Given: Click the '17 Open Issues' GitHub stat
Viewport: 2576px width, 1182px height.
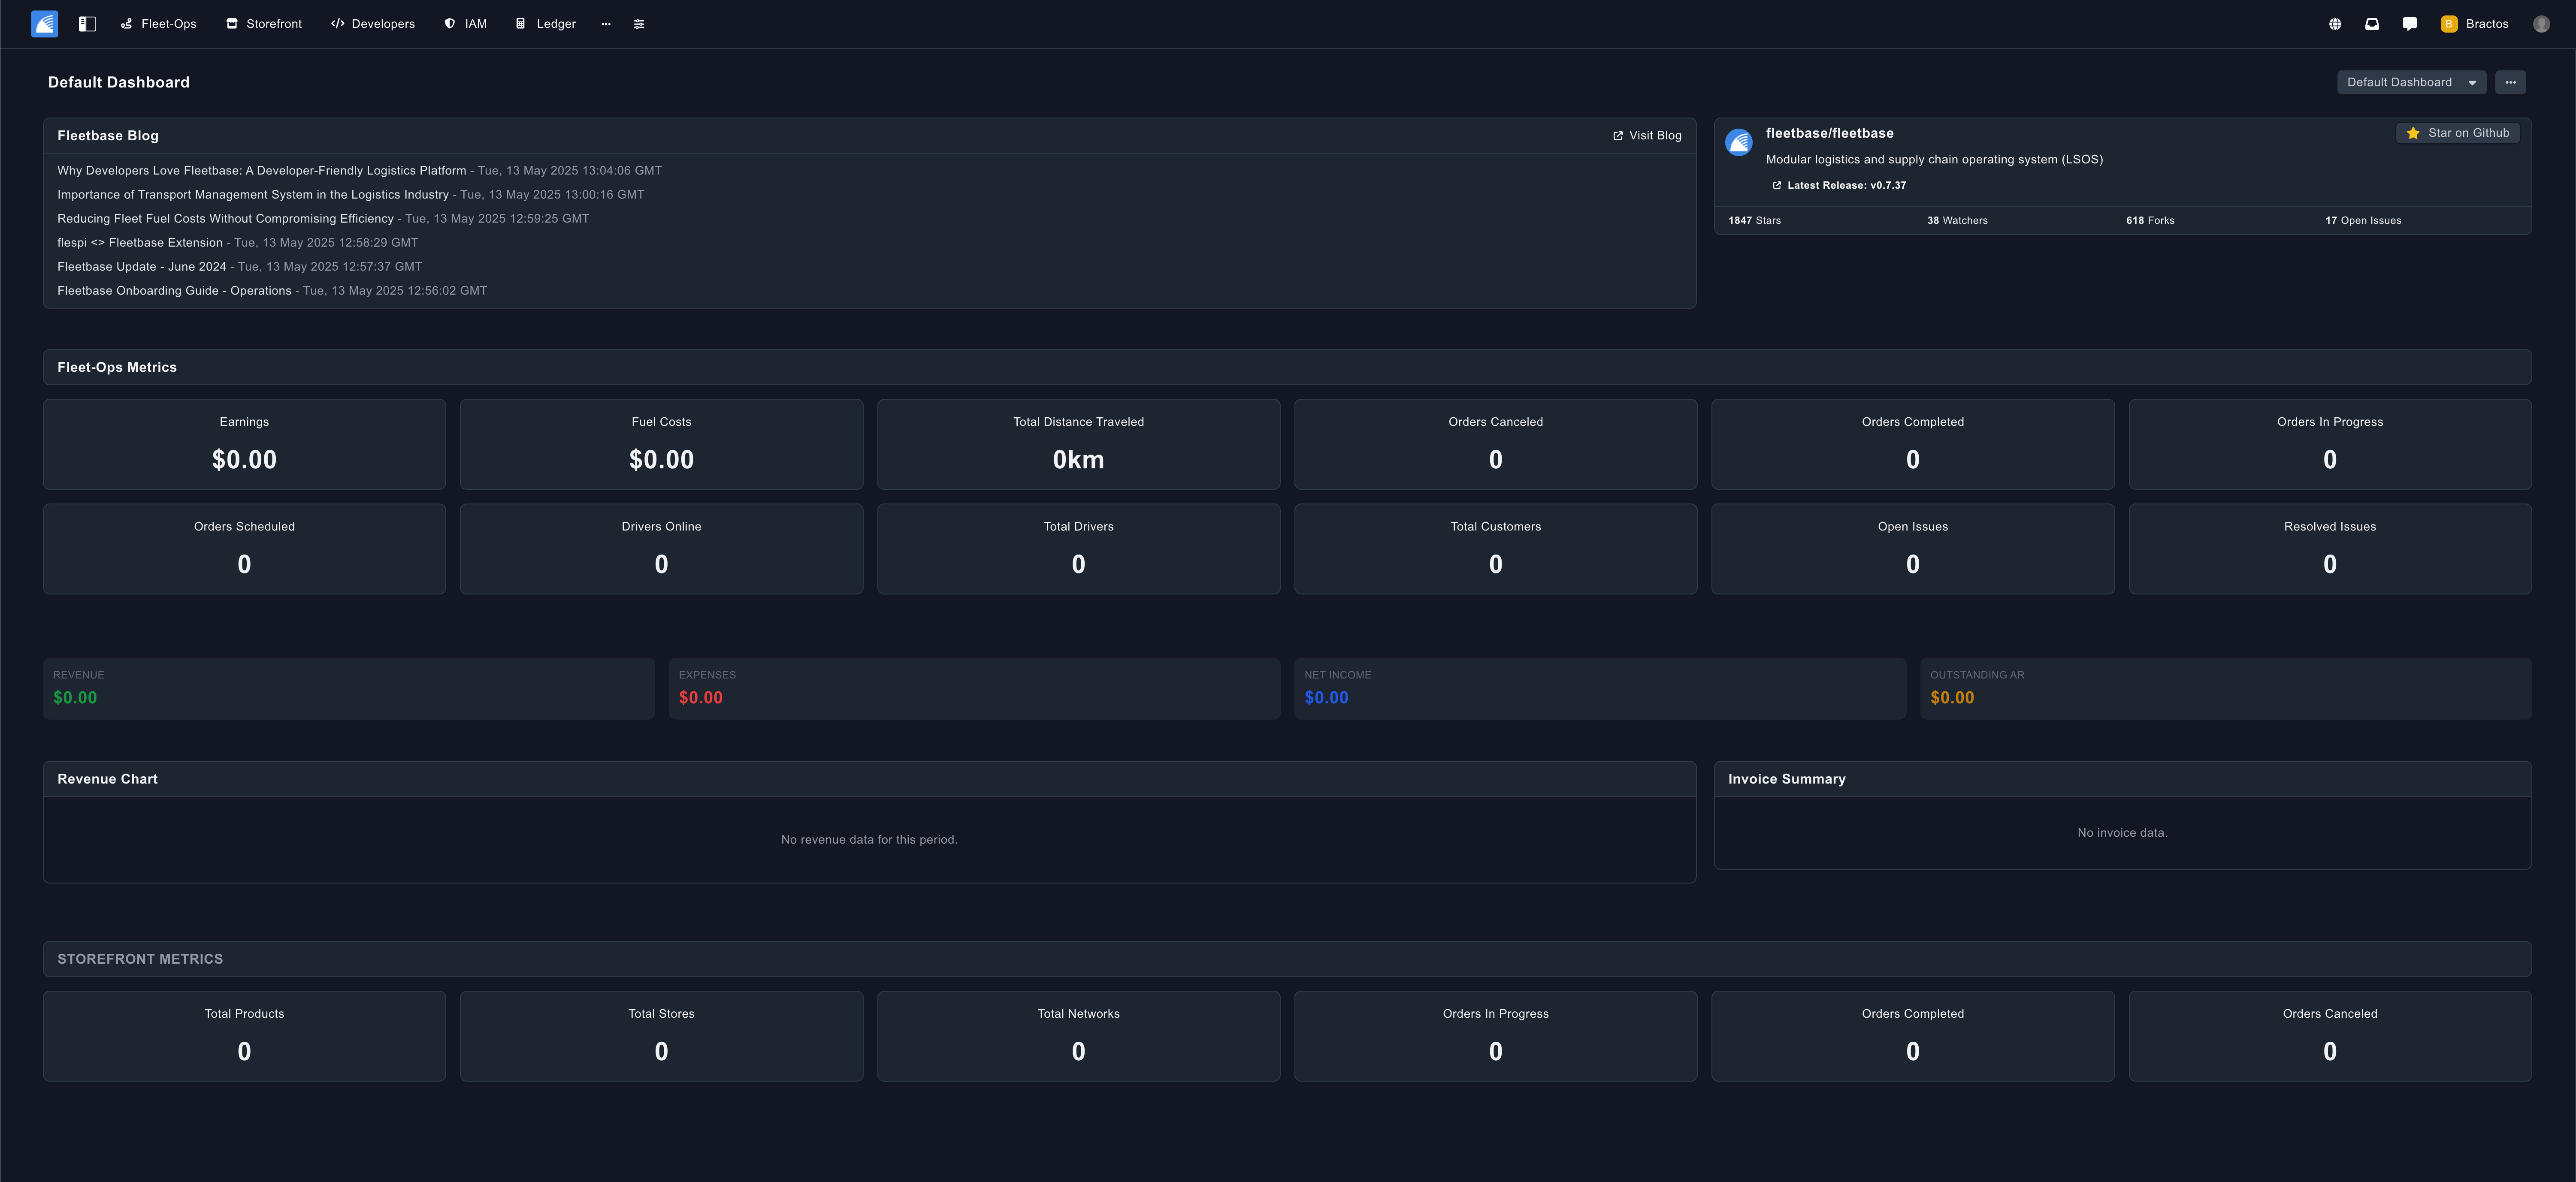Looking at the screenshot, I should coord(2363,221).
